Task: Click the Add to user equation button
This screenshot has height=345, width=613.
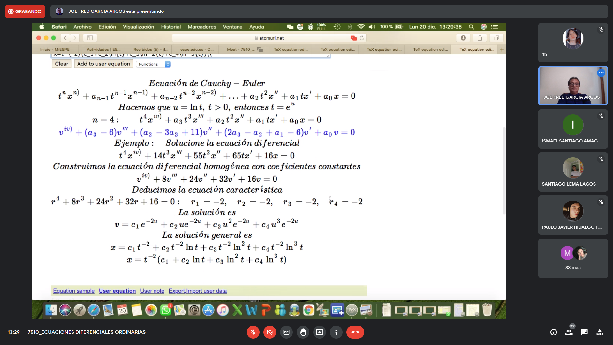Action: pyautogui.click(x=103, y=64)
